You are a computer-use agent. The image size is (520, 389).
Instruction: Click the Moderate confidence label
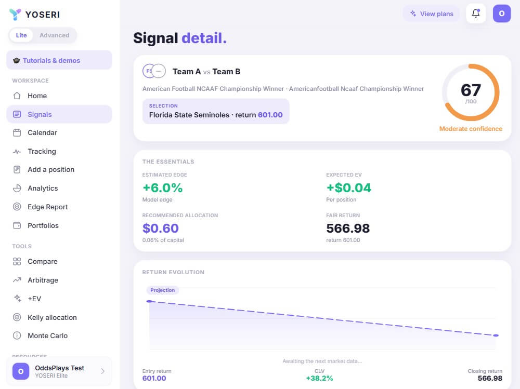coord(471,129)
